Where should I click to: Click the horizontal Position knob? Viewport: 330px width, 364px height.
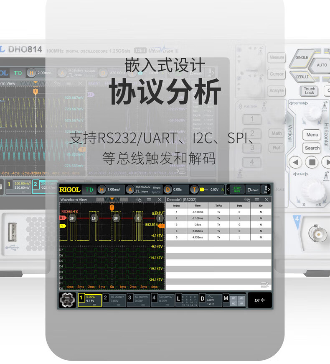(x=312, y=113)
